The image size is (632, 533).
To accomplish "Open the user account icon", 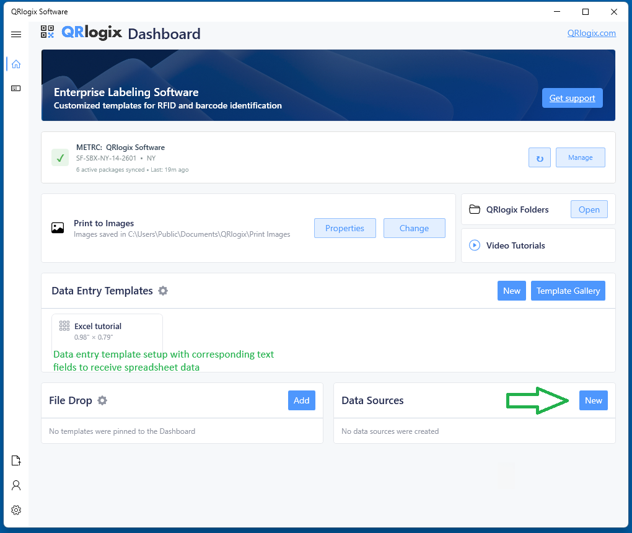I will (16, 485).
